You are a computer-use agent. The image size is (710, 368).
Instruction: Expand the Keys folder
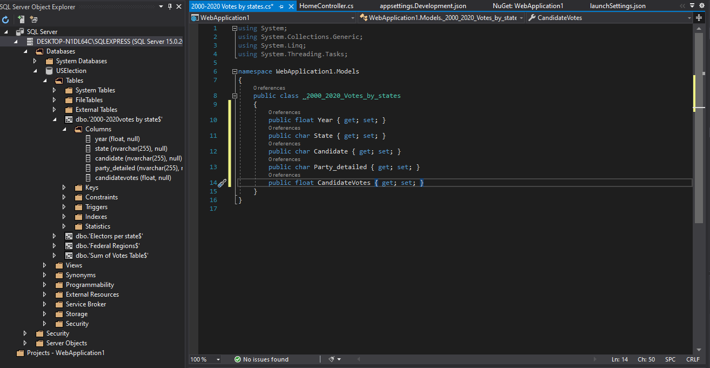[64, 187]
